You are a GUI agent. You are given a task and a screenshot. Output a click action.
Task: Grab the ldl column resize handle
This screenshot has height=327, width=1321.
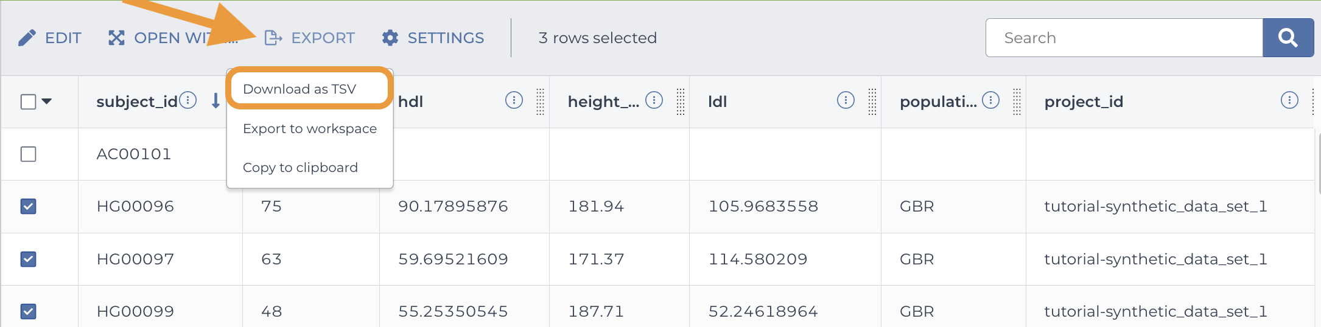(x=872, y=102)
